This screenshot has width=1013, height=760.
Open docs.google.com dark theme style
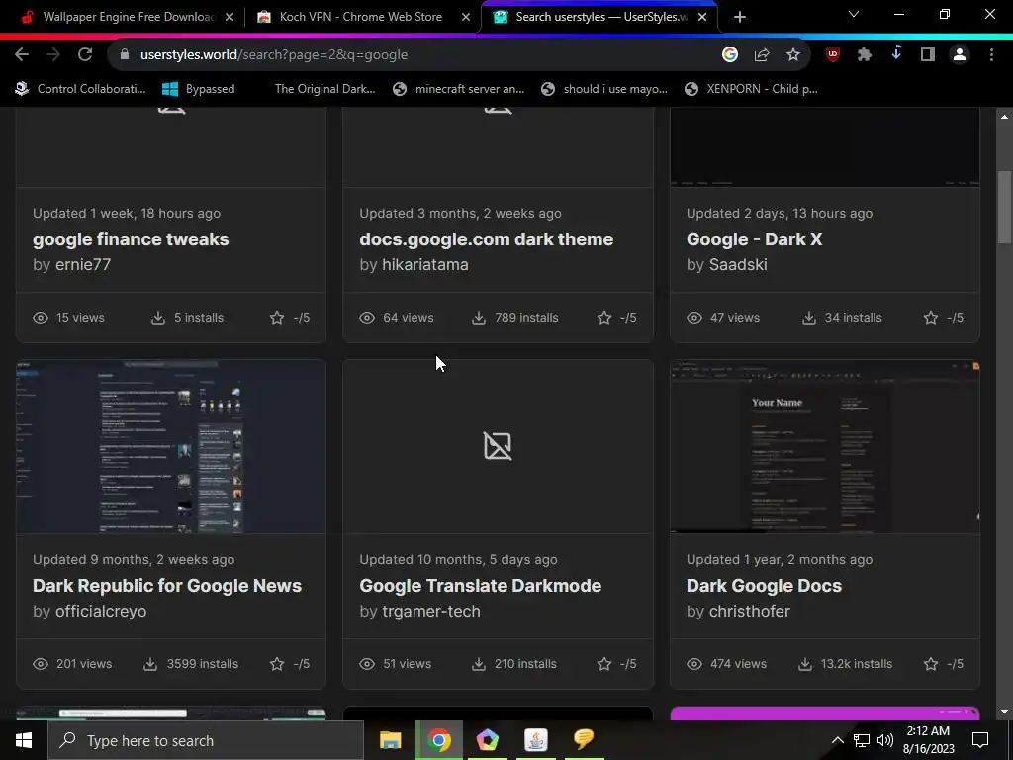[486, 239]
